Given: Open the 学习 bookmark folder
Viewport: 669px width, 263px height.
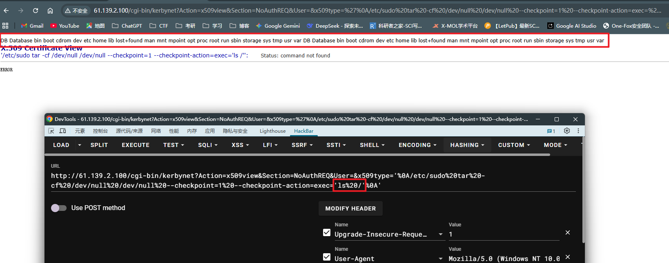Looking at the screenshot, I should 212,26.
